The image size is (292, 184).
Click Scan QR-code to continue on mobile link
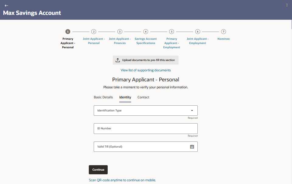tap(122, 180)
